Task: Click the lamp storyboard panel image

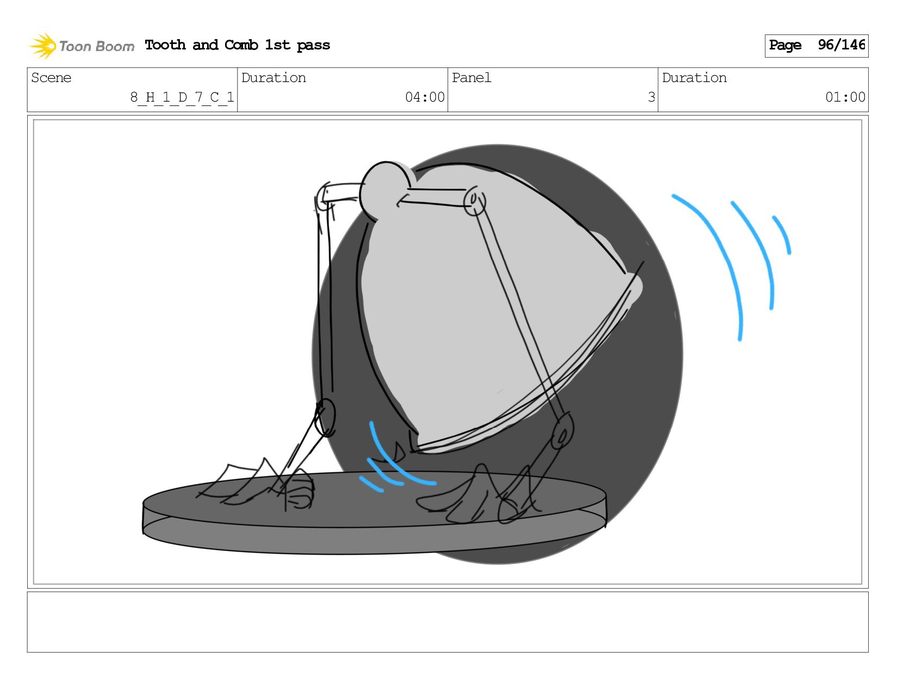Action: (x=447, y=352)
